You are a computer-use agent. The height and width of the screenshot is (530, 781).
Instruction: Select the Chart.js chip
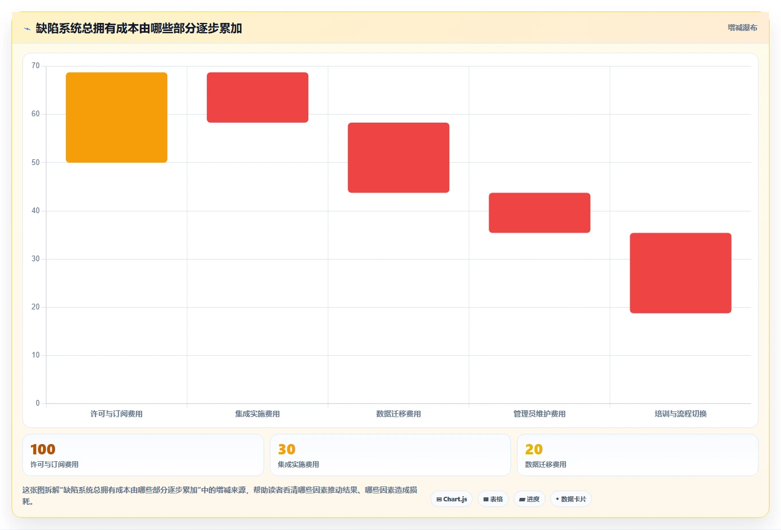pyautogui.click(x=452, y=499)
